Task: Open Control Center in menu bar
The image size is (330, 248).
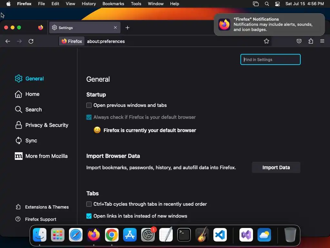Action: (277, 4)
